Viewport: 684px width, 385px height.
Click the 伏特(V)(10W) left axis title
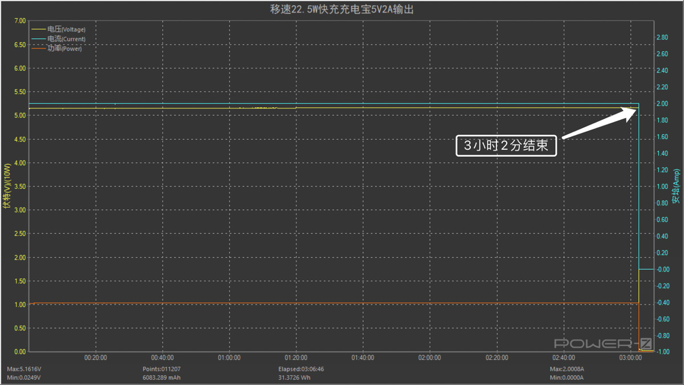(7, 187)
